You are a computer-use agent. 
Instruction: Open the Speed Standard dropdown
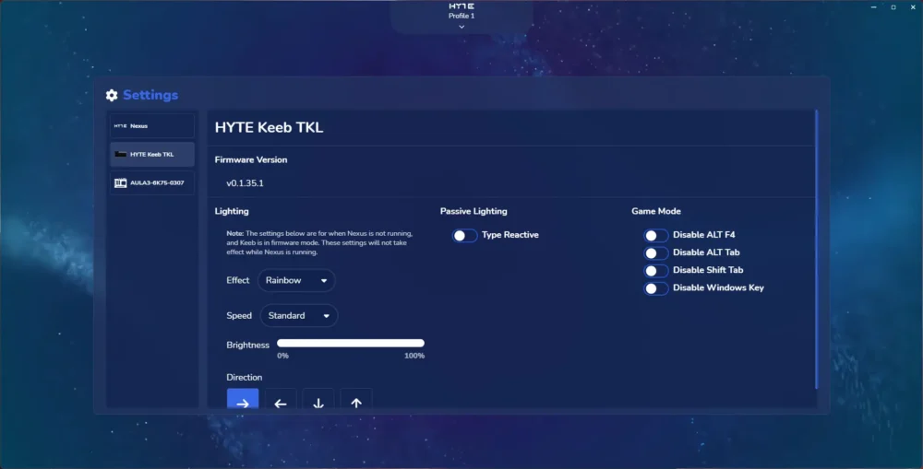click(299, 316)
